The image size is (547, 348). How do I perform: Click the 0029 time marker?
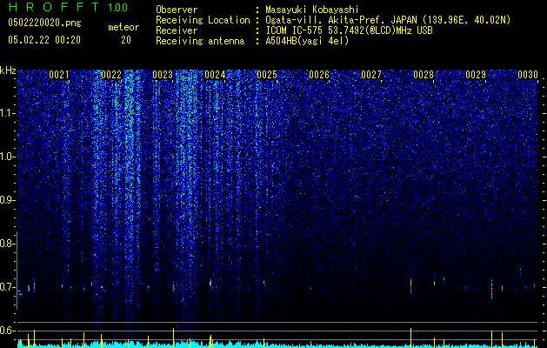pos(476,75)
